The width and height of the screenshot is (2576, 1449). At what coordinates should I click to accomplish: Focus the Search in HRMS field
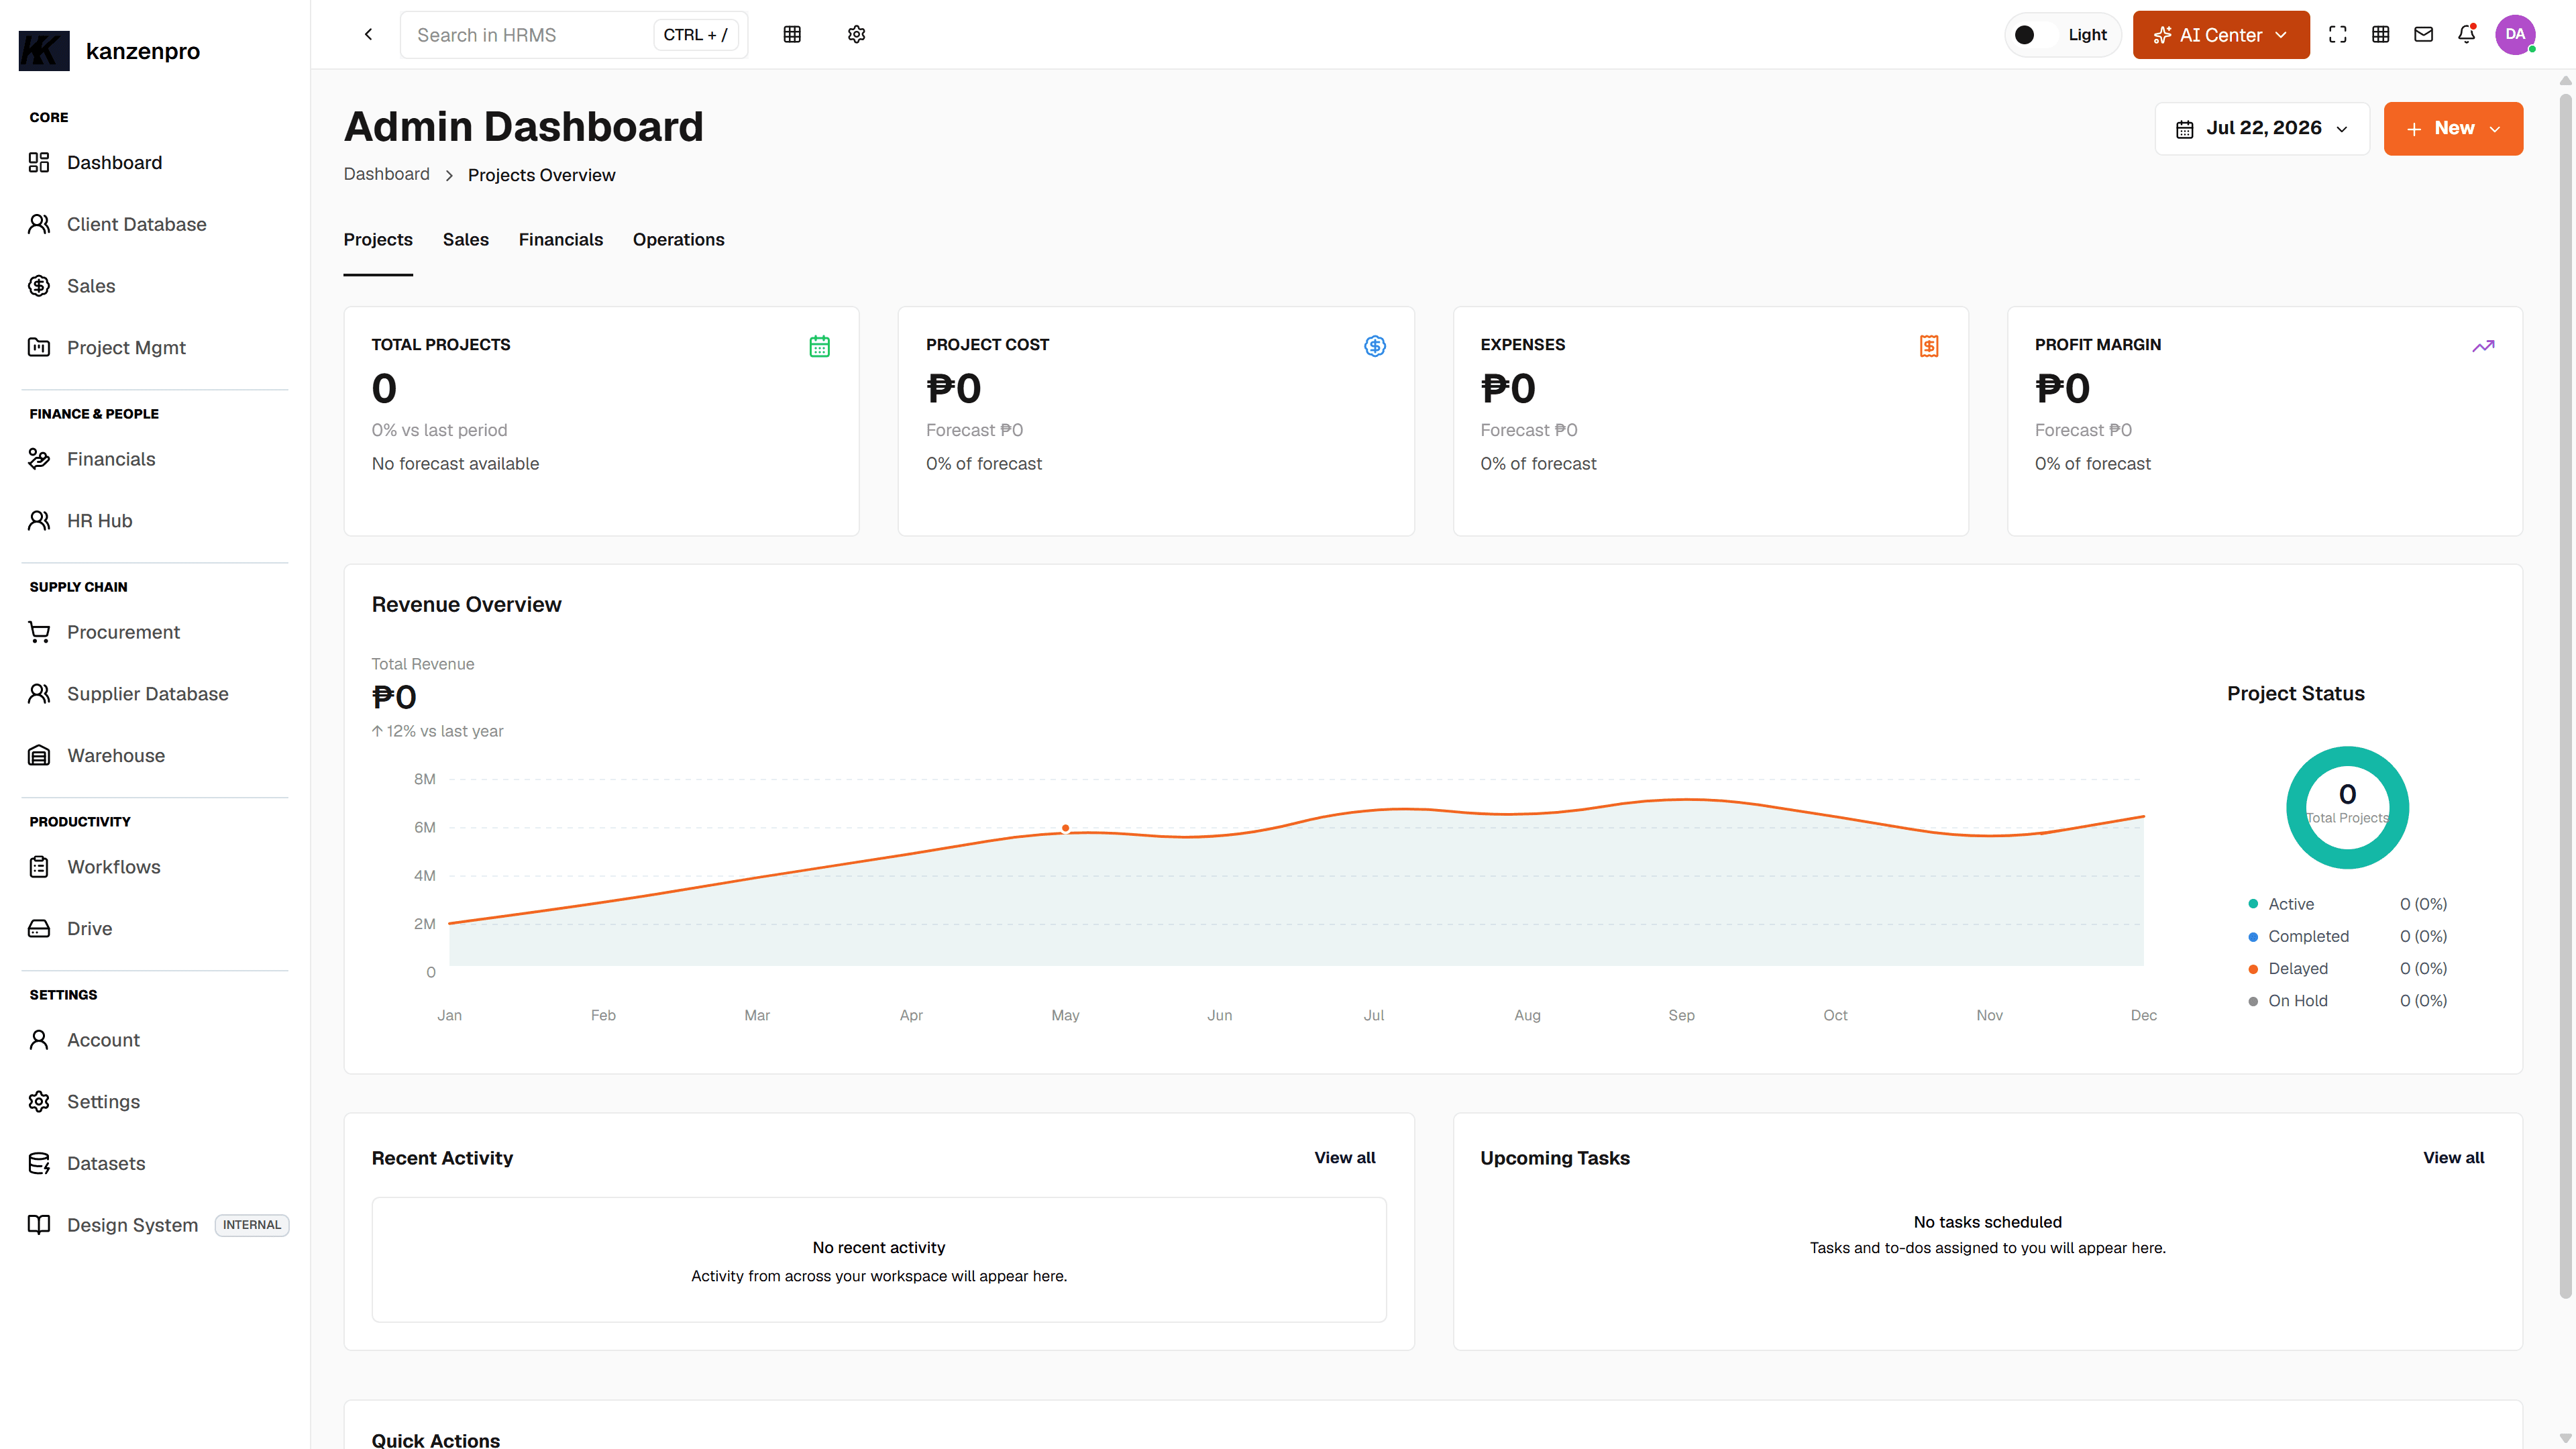click(574, 34)
